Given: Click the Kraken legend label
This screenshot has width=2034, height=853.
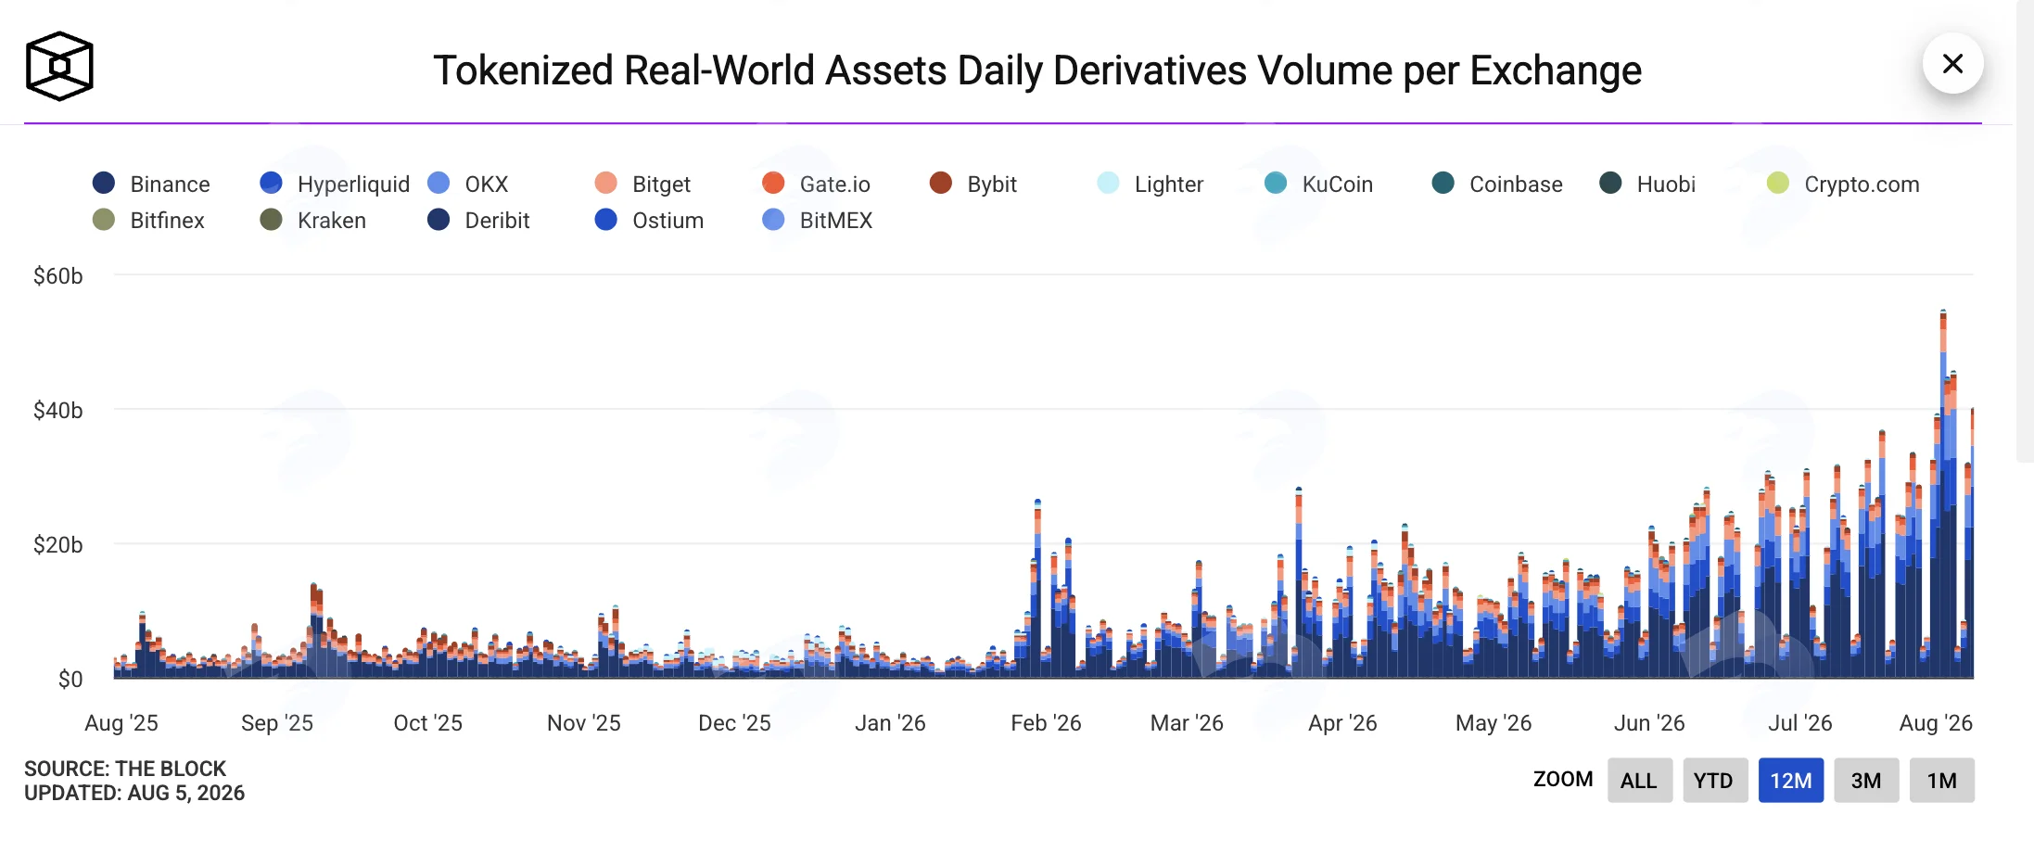Looking at the screenshot, I should click(x=332, y=221).
